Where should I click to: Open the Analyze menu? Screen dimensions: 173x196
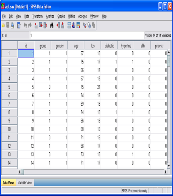50,16
